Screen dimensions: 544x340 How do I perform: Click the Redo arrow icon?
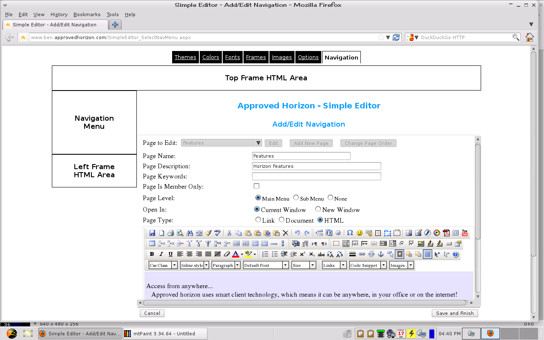[x=307, y=233]
